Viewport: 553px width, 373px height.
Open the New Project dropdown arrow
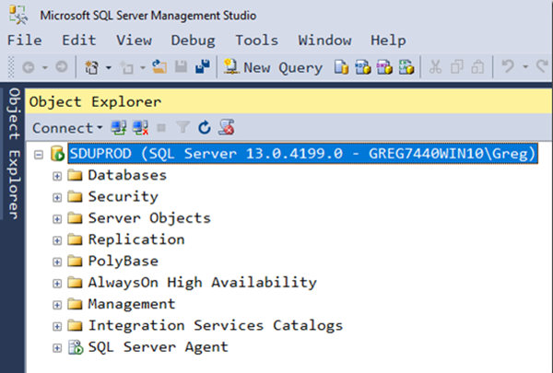[x=109, y=67]
